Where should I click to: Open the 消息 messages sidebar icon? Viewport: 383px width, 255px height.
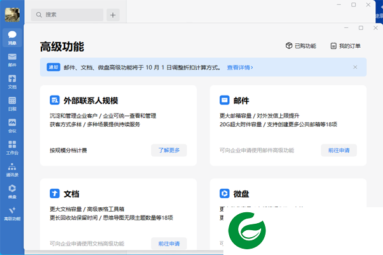(12, 38)
